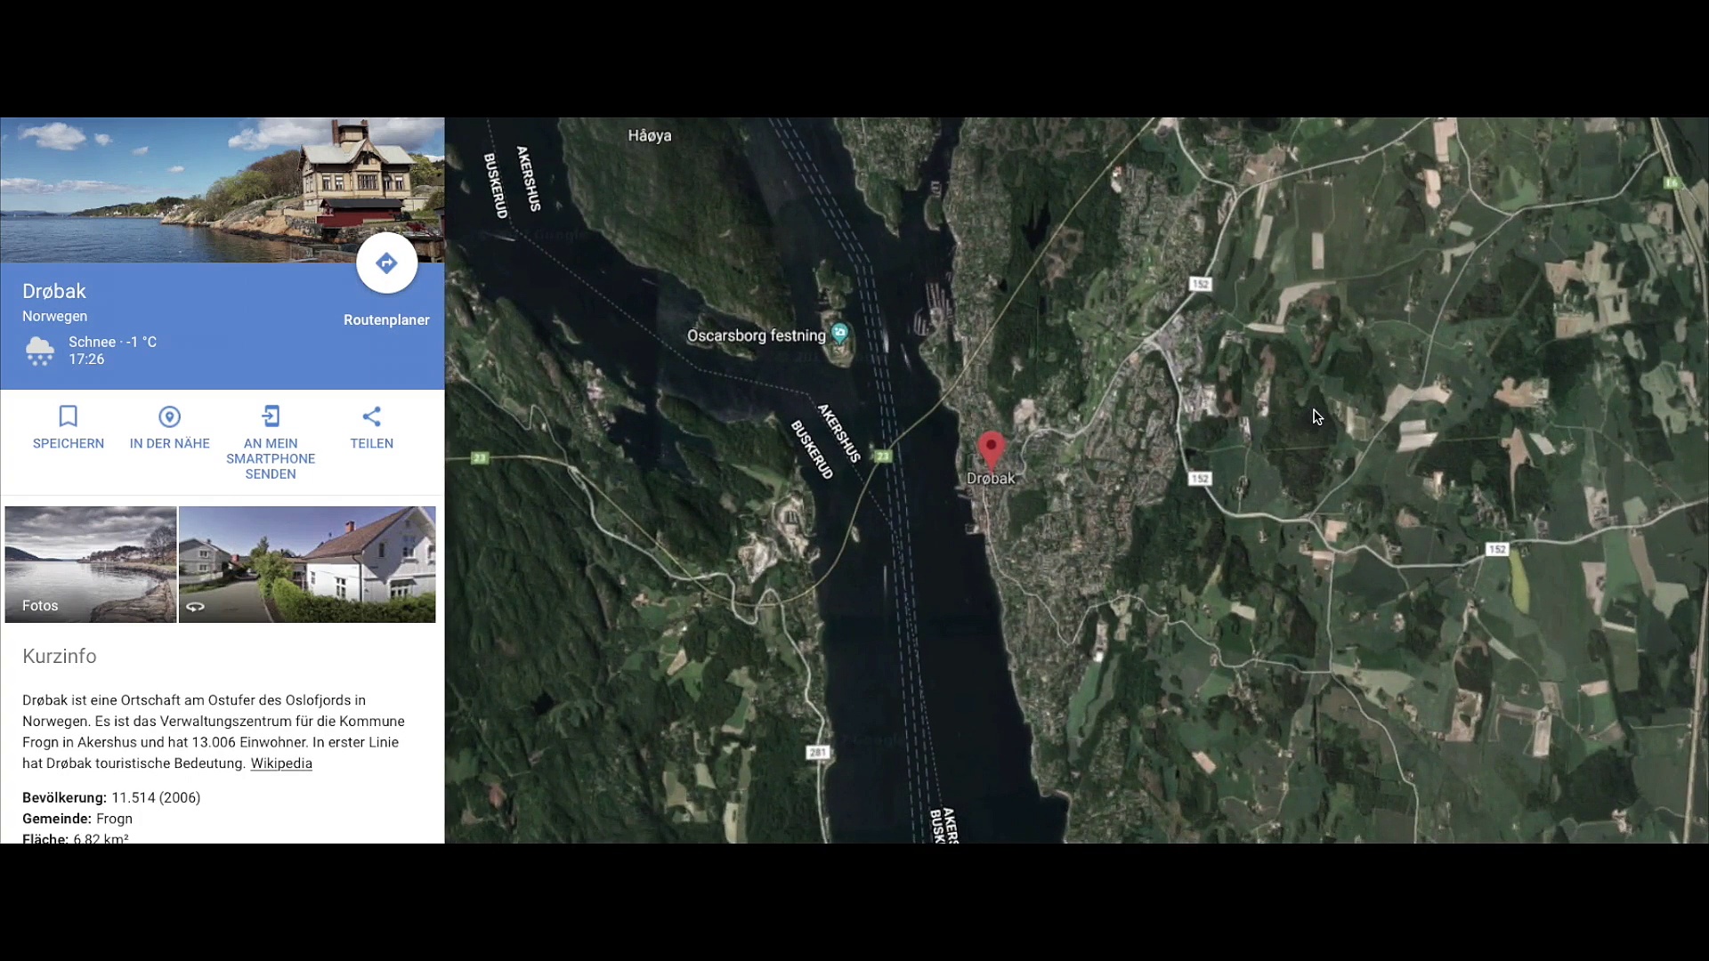The height and width of the screenshot is (961, 1709).
Task: Open the Street View 360 thumbnail
Action: [307, 564]
